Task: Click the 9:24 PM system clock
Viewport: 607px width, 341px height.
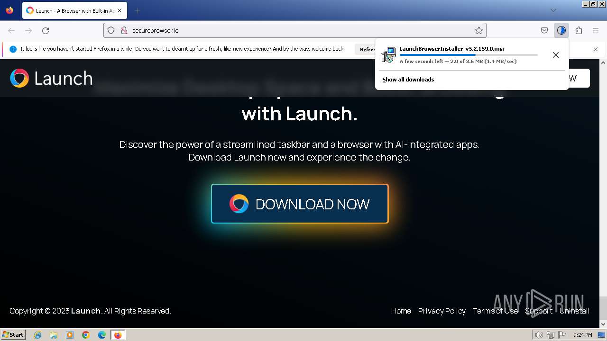Action: [582, 335]
